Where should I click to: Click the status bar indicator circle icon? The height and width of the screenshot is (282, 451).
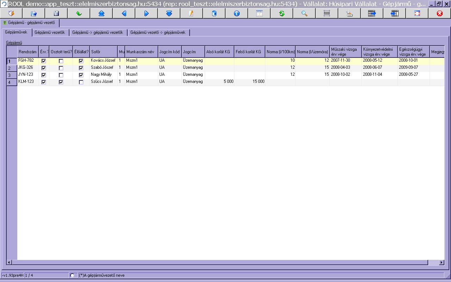[72, 275]
